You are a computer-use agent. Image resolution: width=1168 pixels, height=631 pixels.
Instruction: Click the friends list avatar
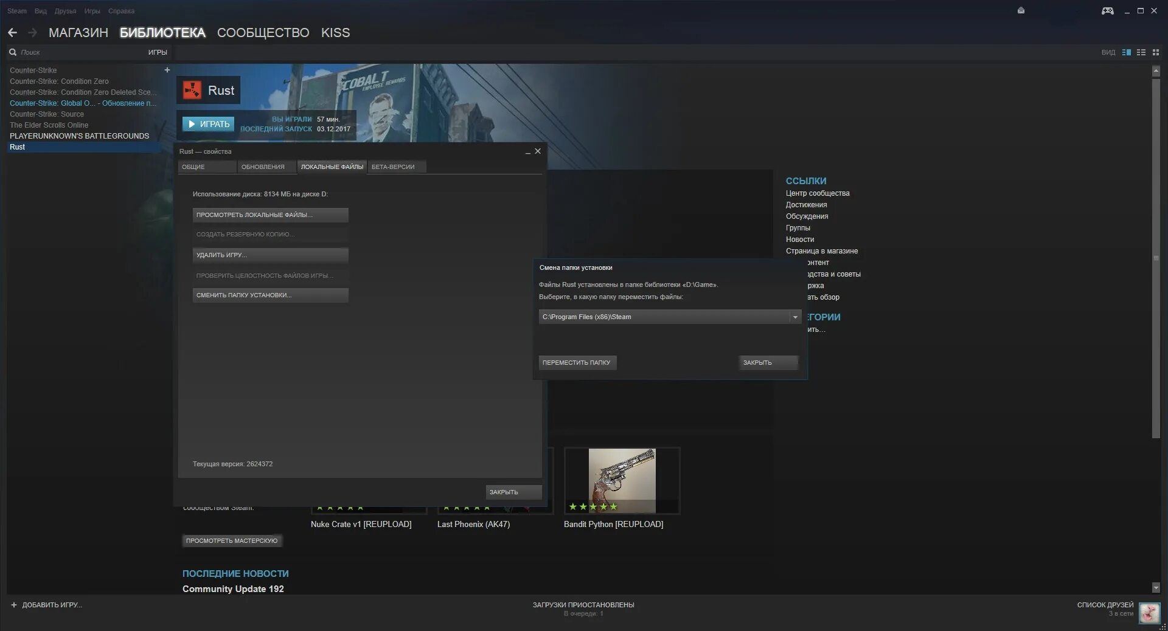[x=1149, y=613]
